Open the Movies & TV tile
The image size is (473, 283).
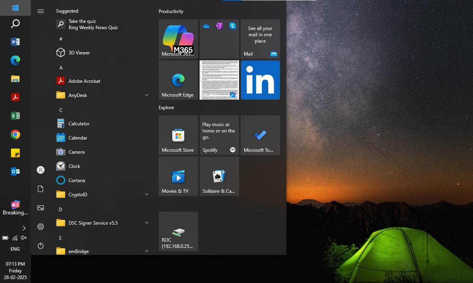(178, 176)
